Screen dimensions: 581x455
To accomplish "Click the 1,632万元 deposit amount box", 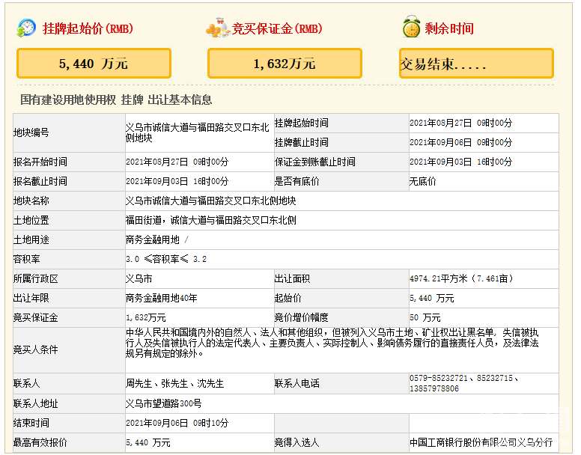I will (x=285, y=64).
